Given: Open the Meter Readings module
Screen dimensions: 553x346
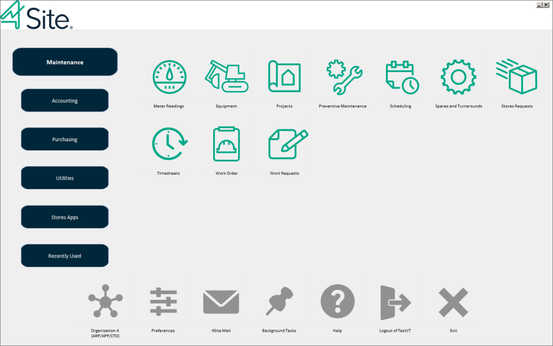Looking at the screenshot, I should [x=168, y=77].
